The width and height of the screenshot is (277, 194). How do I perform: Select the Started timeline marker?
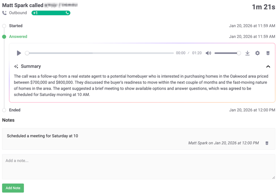point(4,26)
